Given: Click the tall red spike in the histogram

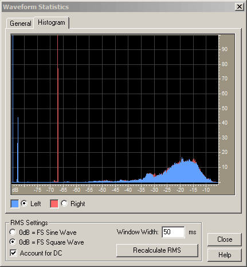Looking at the screenshot, I should [x=58, y=109].
